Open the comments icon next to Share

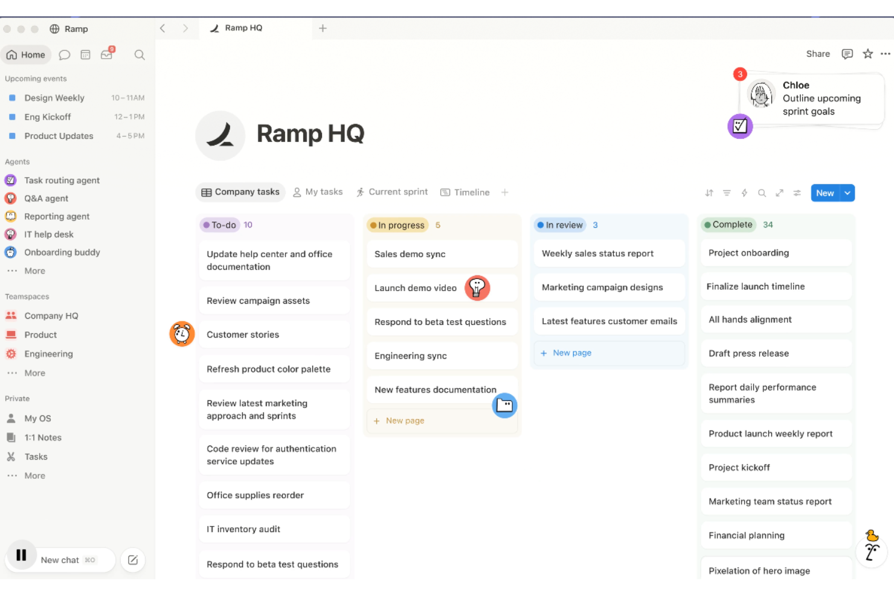(x=847, y=54)
